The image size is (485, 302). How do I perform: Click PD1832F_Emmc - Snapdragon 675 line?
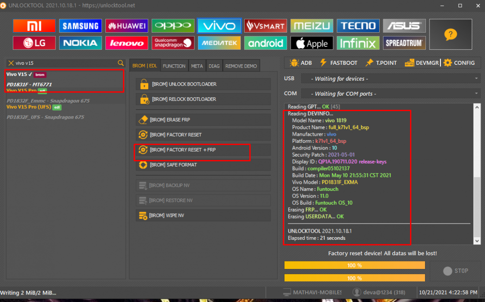tap(48, 101)
